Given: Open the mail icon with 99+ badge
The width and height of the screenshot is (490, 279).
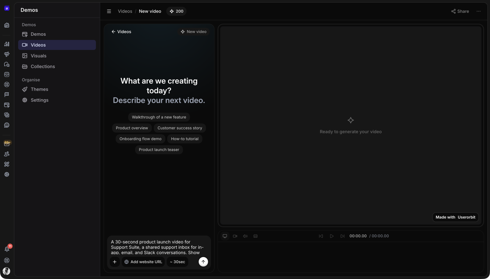Looking at the screenshot, I should (7, 143).
